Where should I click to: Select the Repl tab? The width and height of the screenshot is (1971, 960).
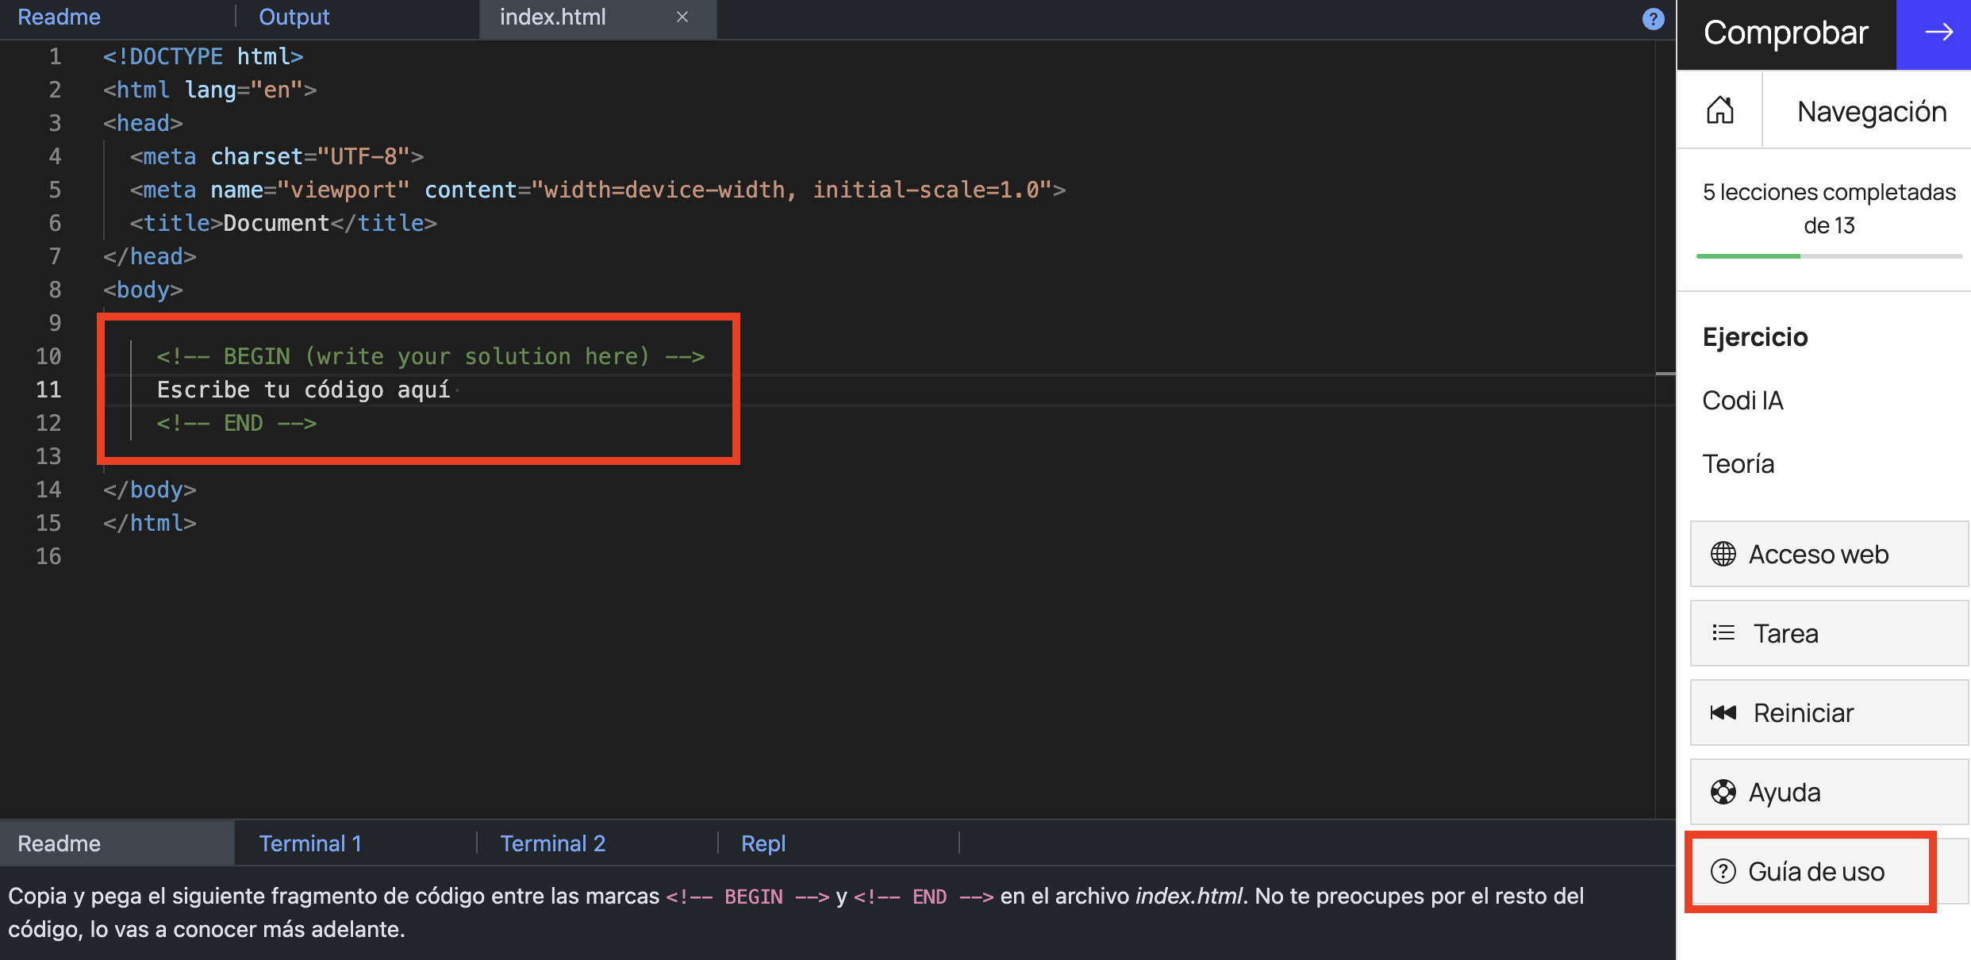click(763, 843)
